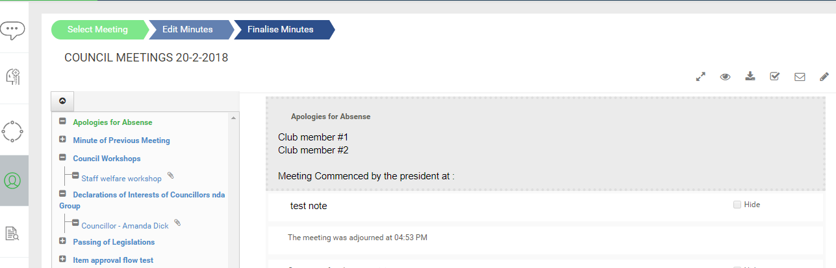836x268 pixels.
Task: Open the document search sidebar icon
Action: coord(12,233)
